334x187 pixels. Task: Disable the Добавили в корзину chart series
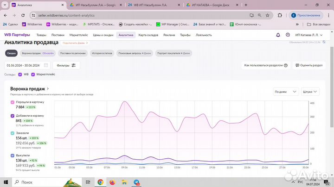pyautogui.click(x=12, y=116)
